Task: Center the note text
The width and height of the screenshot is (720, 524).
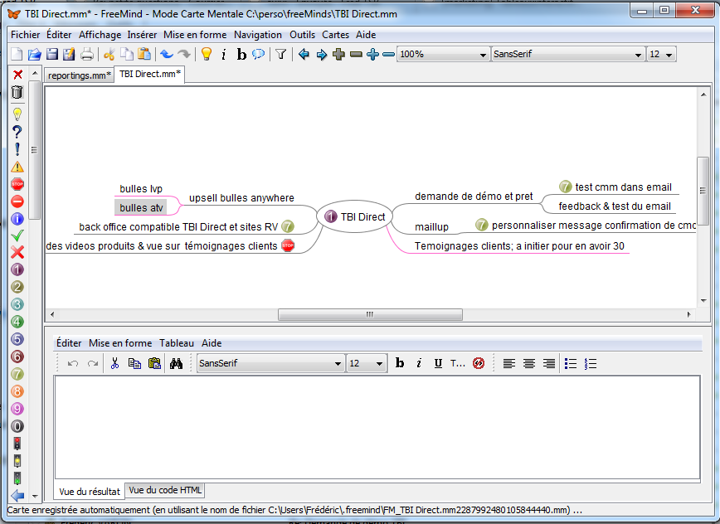Action: (529, 363)
